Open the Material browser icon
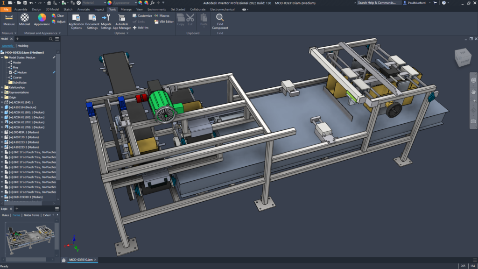The width and height of the screenshot is (478, 269). tap(24, 17)
